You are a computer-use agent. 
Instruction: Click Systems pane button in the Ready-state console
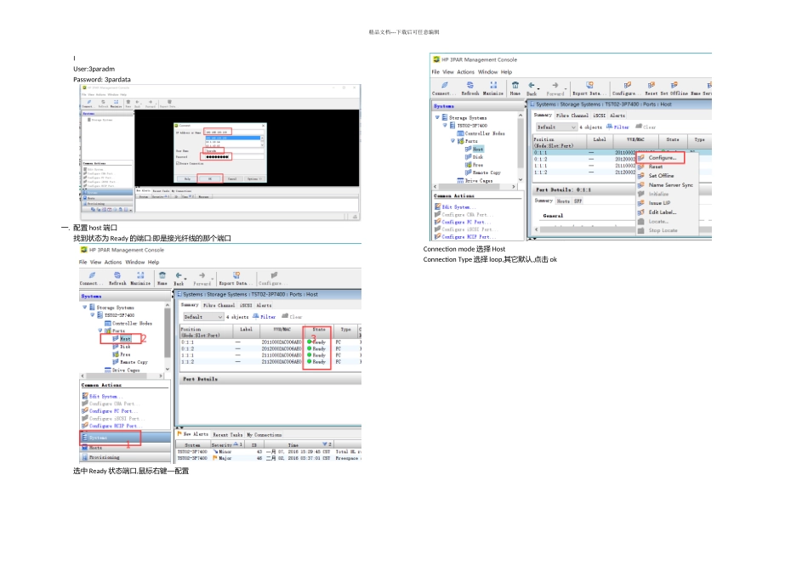pyautogui.click(x=125, y=438)
